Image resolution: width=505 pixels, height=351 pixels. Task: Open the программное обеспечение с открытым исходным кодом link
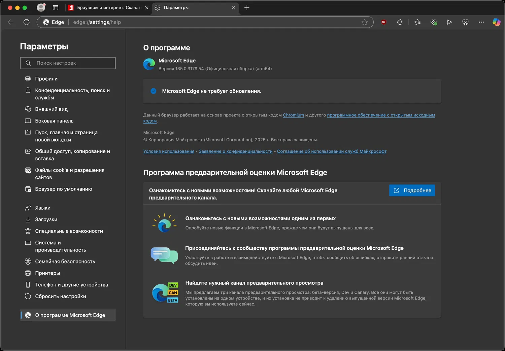coord(381,115)
